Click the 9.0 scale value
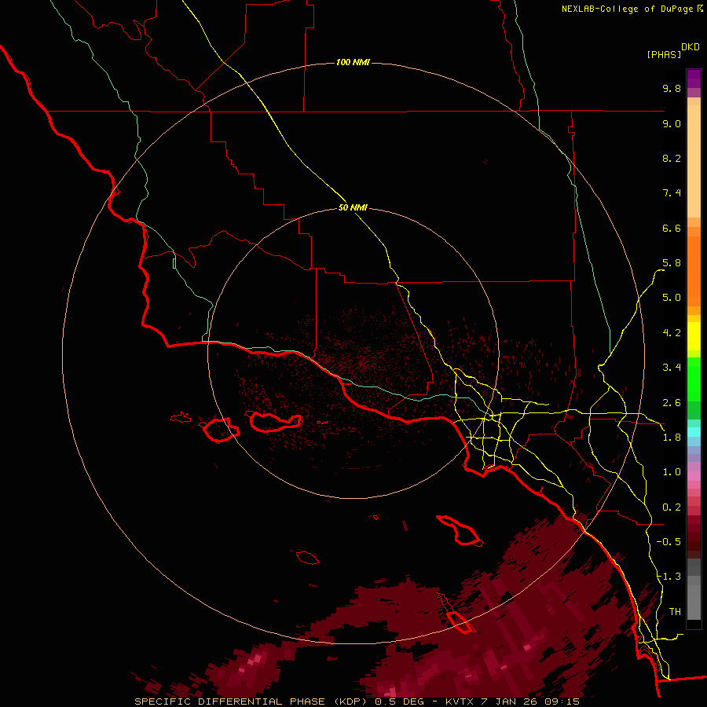 [x=672, y=123]
